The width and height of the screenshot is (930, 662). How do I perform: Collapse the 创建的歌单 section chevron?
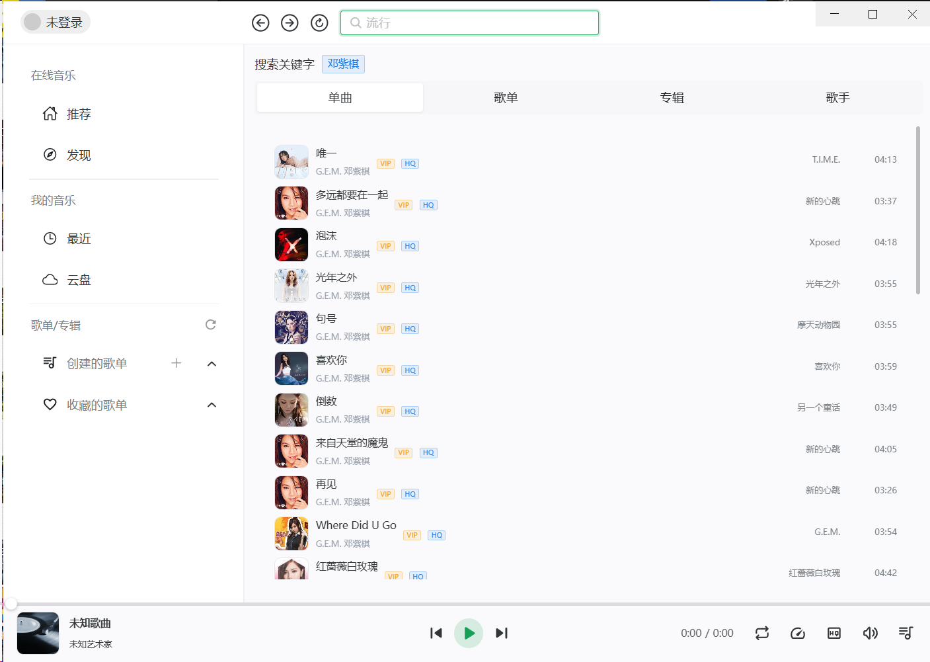(x=212, y=363)
